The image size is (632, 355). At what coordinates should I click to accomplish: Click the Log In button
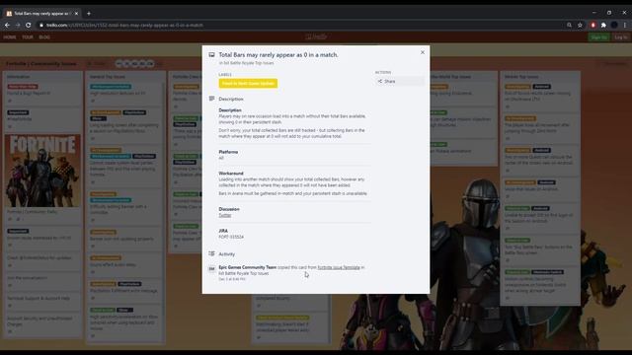point(621,37)
